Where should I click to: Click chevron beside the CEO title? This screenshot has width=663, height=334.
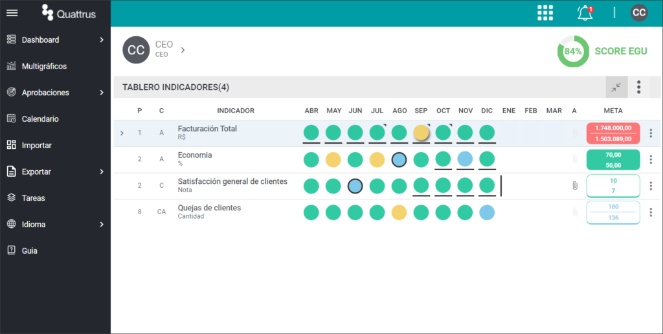click(x=183, y=50)
